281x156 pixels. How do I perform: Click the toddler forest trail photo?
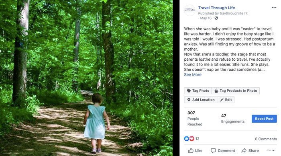click(x=86, y=78)
